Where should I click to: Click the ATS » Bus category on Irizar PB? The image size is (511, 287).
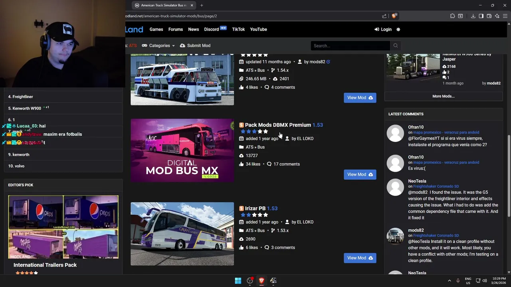tap(255, 231)
